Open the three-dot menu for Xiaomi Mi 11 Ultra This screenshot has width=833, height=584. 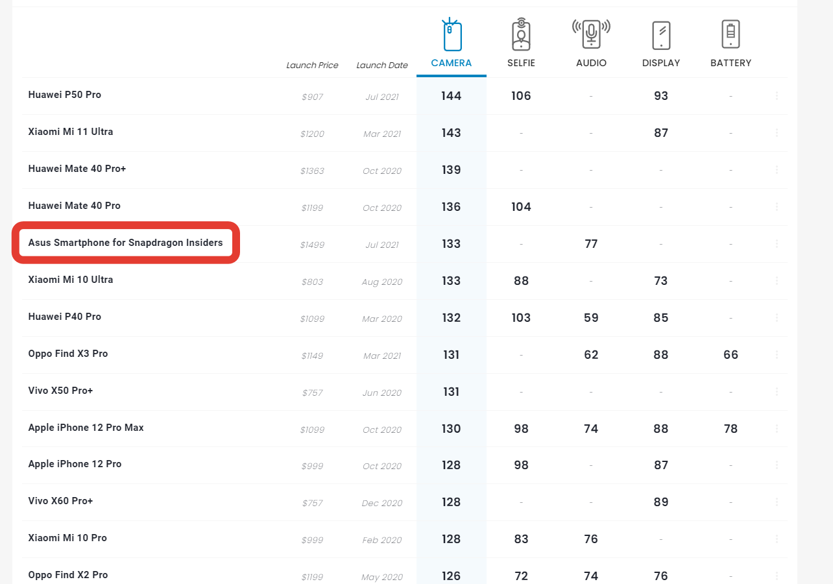coord(777,133)
